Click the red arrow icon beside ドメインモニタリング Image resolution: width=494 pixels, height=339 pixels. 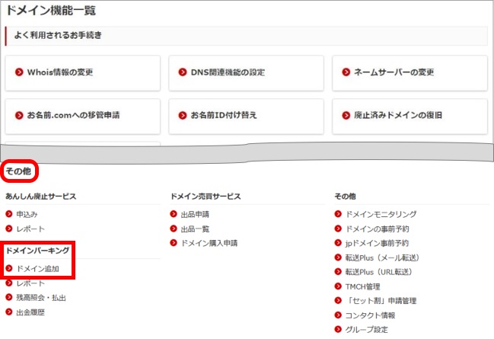pos(338,214)
